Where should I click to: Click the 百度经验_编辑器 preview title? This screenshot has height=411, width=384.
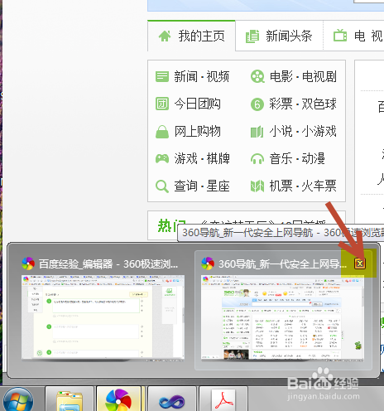pos(108,264)
